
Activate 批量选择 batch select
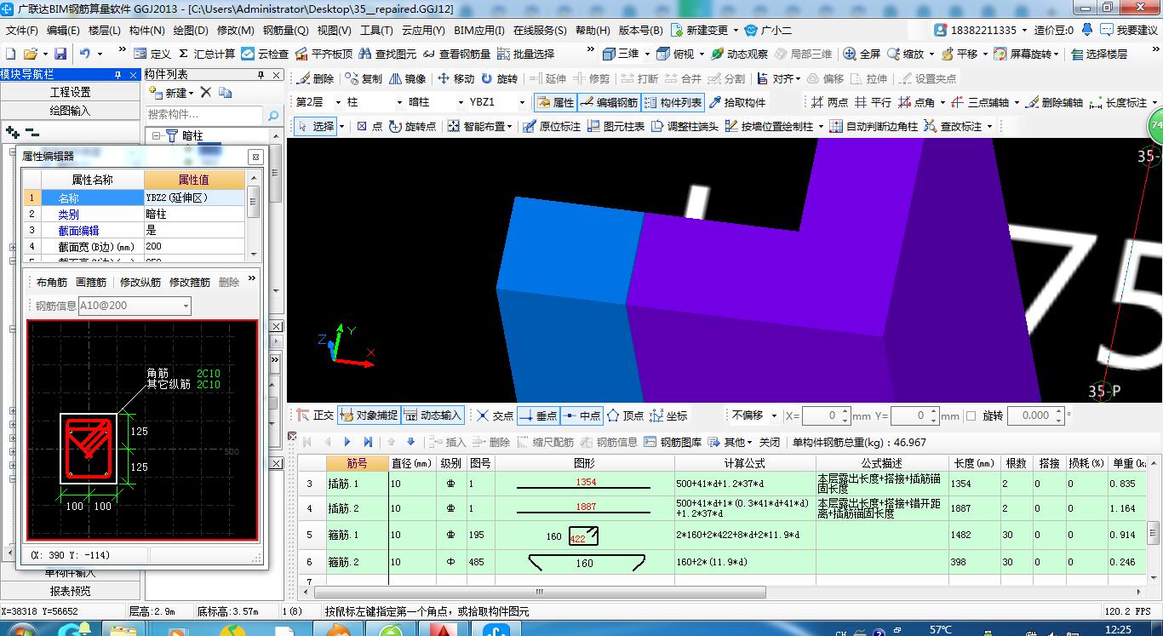pos(525,54)
